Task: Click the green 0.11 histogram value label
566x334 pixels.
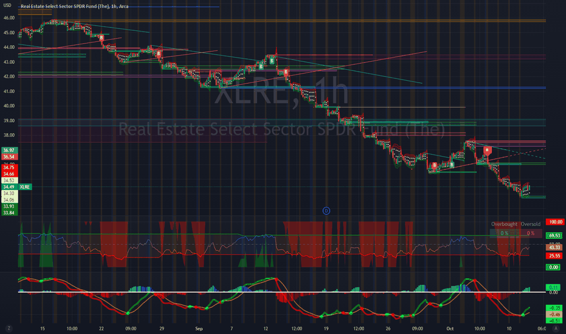Action: tap(554, 287)
